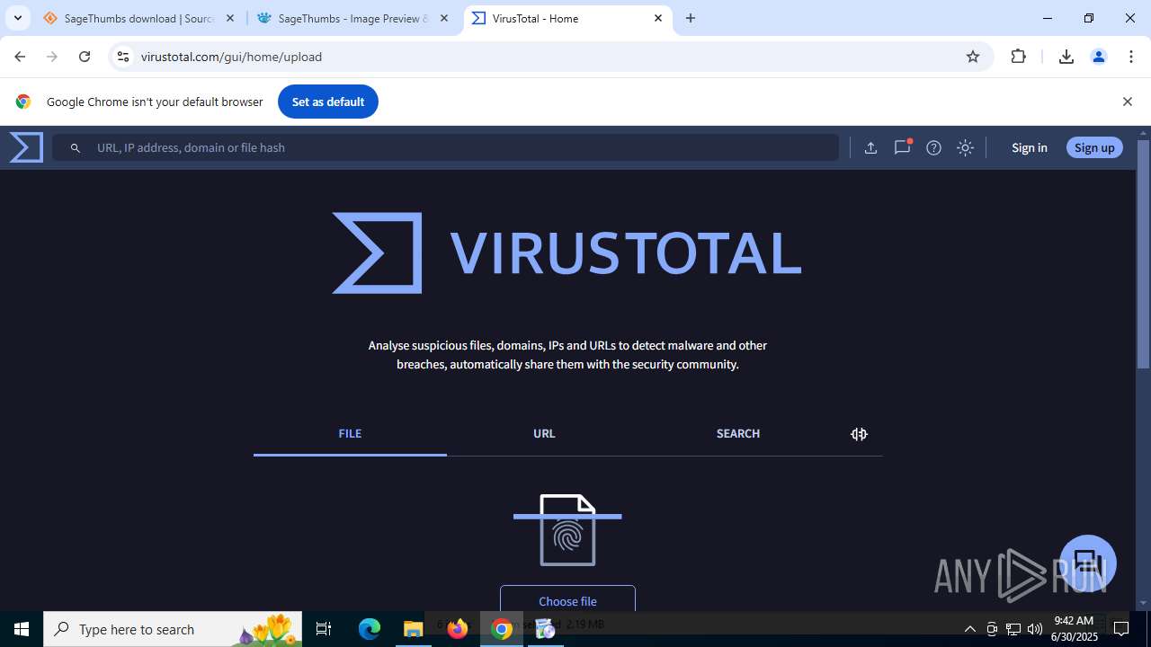The image size is (1151, 647).
Task: Click the taskbar search box
Action: coord(174,629)
